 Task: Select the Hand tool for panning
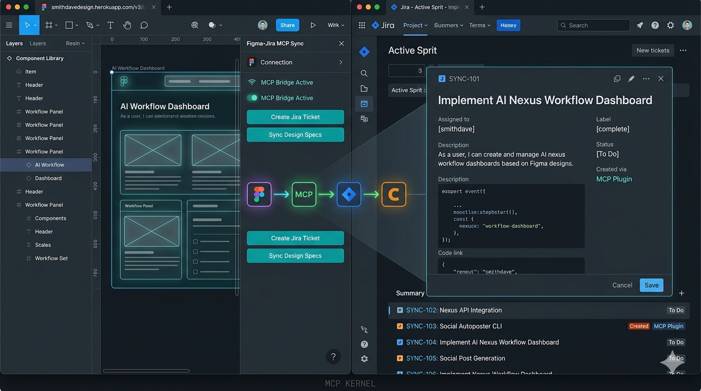(127, 24)
